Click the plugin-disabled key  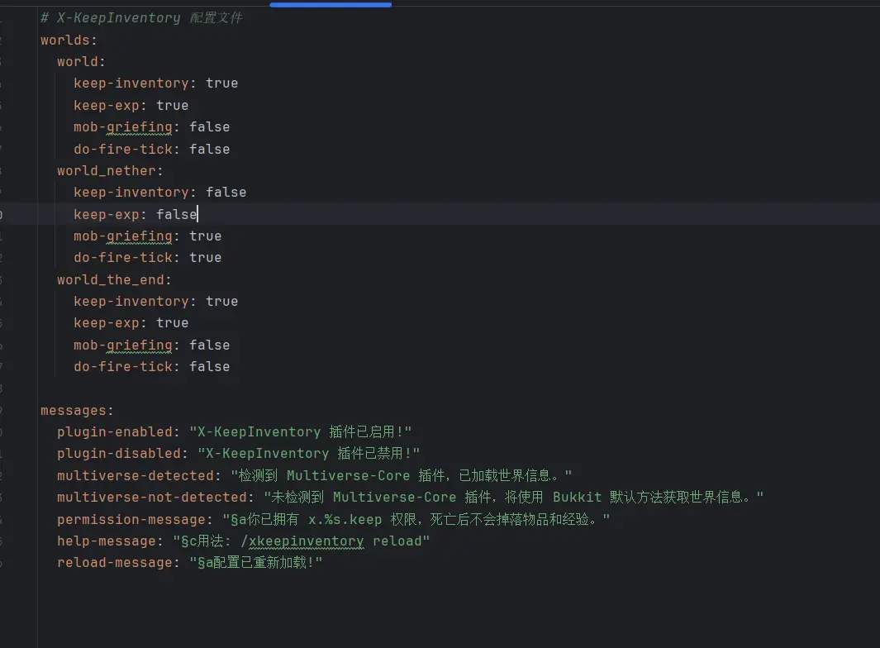pos(118,453)
